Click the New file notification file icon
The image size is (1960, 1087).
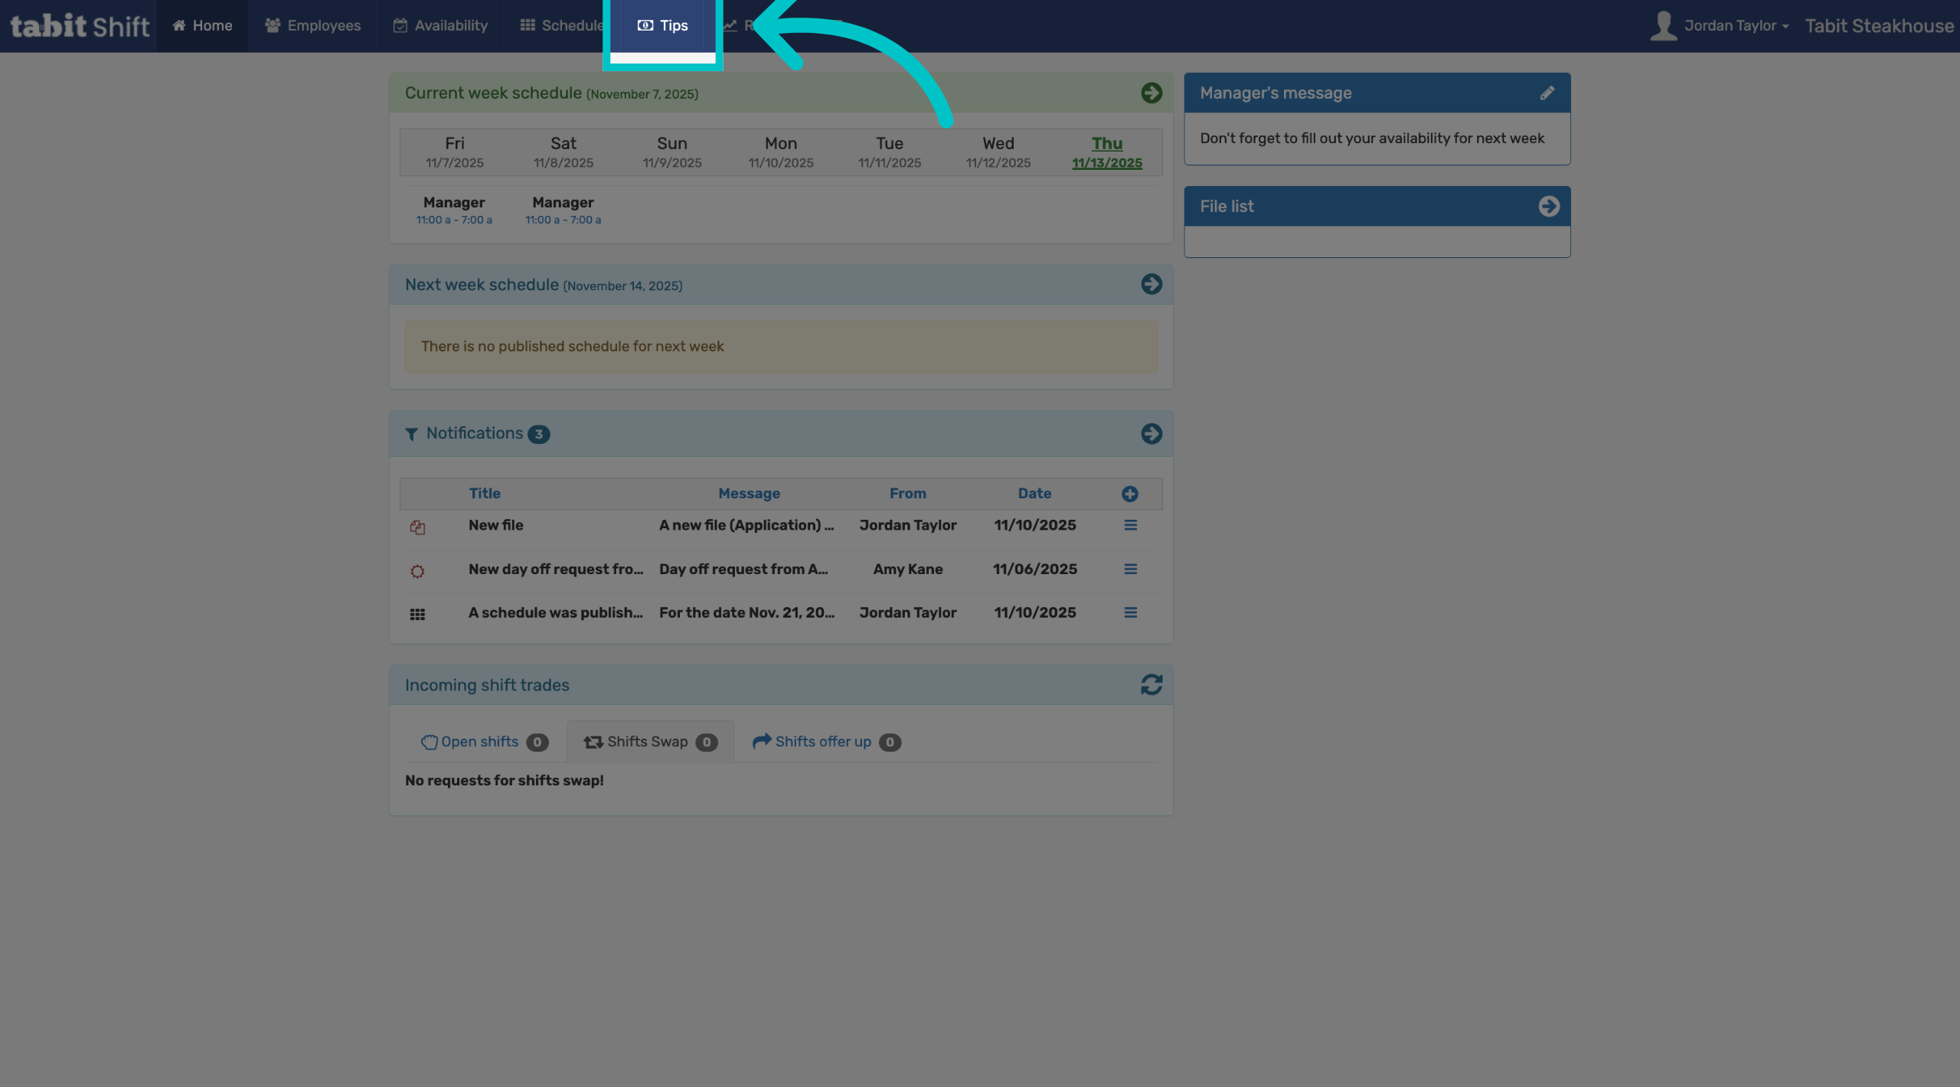(x=417, y=527)
